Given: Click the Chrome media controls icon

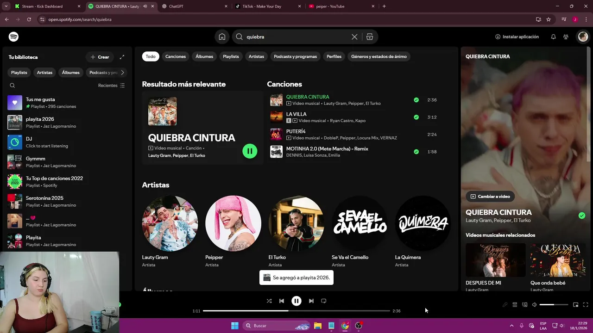Looking at the screenshot, I should point(564,19).
